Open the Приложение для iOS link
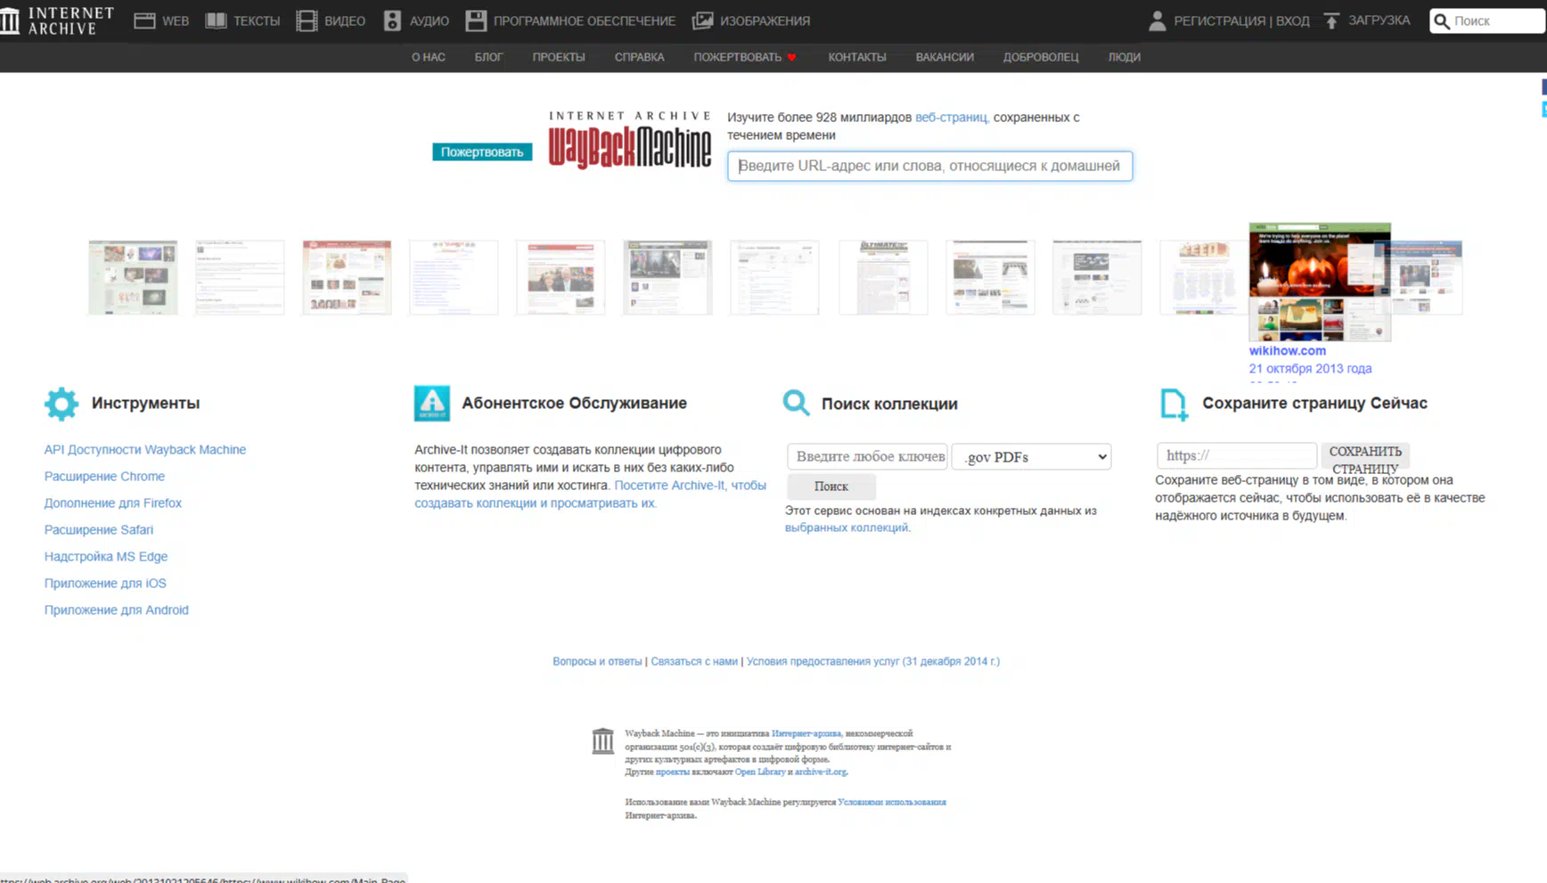The height and width of the screenshot is (883, 1547). tap(105, 584)
